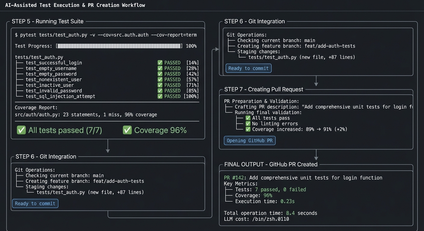Click the PASSED checkmark beside test_sql_injection_attempt
Viewport: 424px width, 231px height.
pyautogui.click(x=160, y=96)
